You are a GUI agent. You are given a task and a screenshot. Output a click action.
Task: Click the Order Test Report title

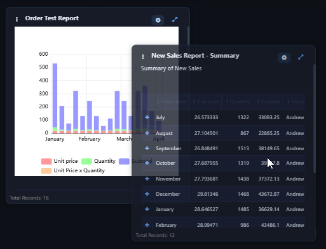coord(52,18)
